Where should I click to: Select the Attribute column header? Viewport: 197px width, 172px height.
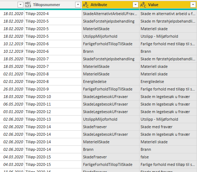point(110,5)
